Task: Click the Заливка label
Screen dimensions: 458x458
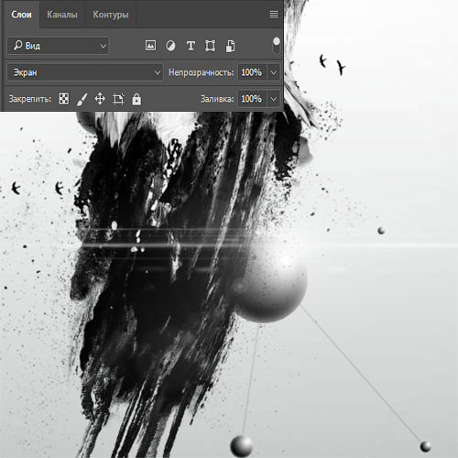Action: 217,99
